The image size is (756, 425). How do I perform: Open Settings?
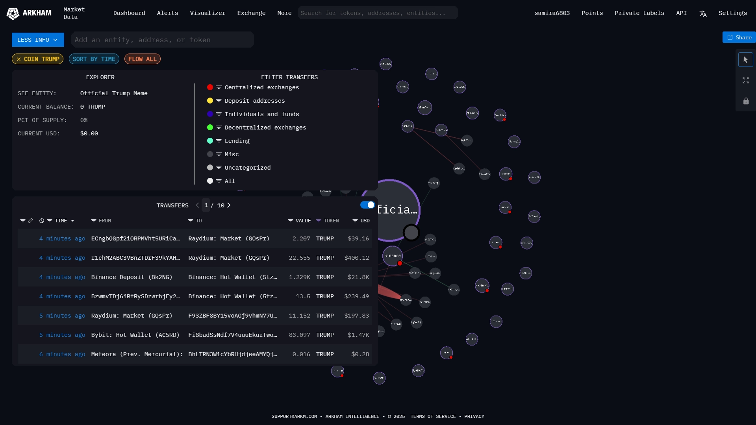732,13
